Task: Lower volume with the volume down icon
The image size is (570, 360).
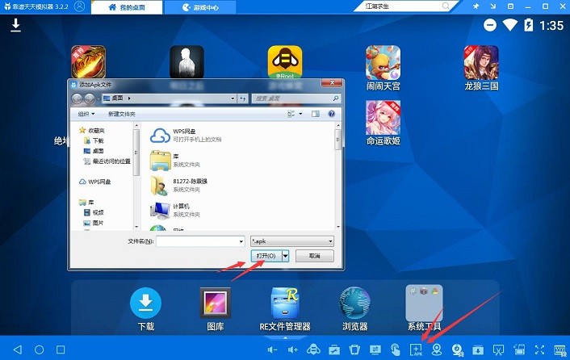Action: [x=272, y=350]
